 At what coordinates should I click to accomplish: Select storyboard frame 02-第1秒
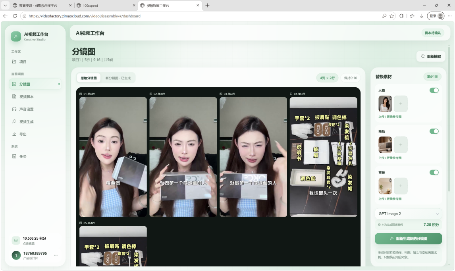183,157
